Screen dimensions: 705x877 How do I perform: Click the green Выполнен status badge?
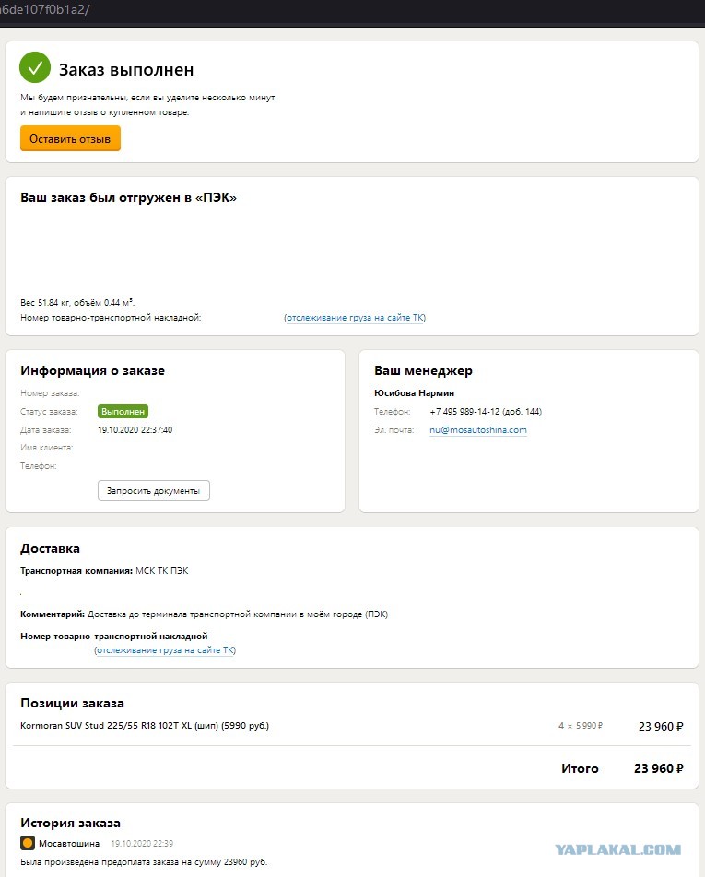(123, 412)
